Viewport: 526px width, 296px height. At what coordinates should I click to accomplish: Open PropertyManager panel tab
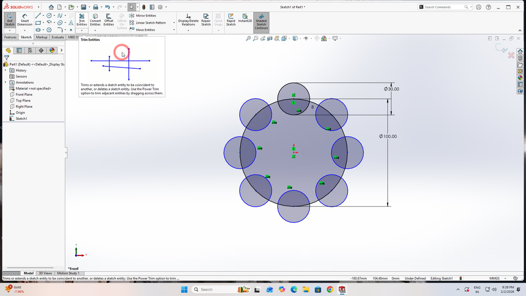point(19,50)
